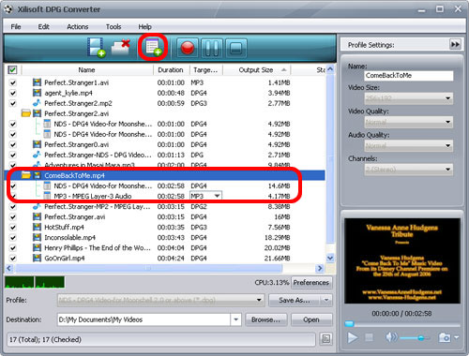
Task: Select the ComeBackToMe.mp4 row
Action: 165,175
